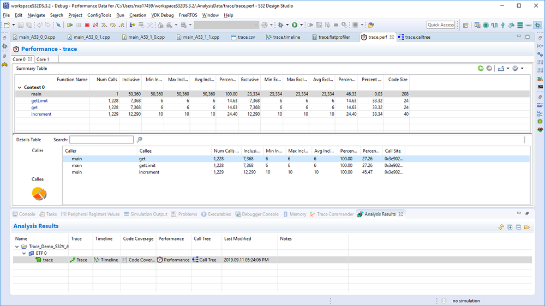Click the Collapse All icon in Analysis Results
This screenshot has width=545, height=306.
pyautogui.click(x=518, y=227)
